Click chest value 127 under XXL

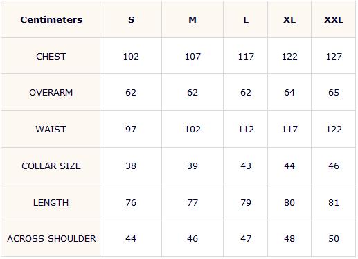334,56
